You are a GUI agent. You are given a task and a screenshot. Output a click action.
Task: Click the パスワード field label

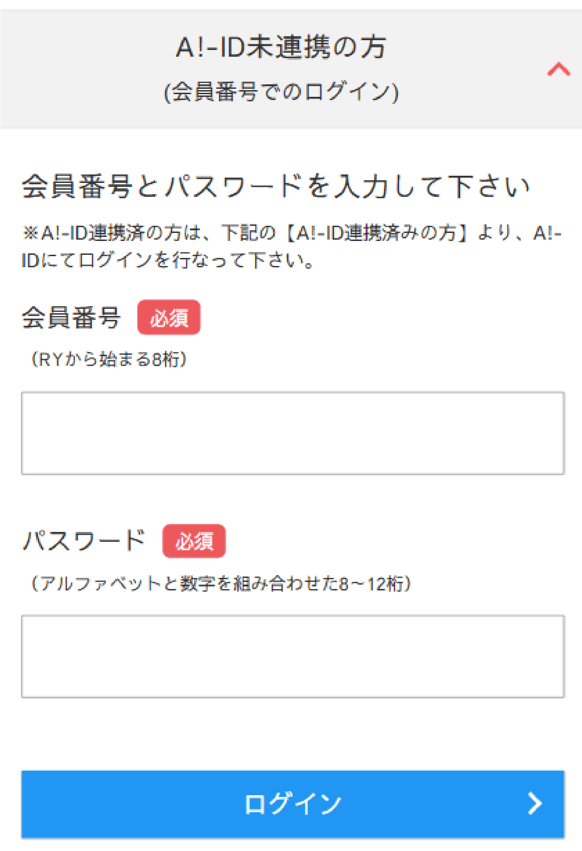tap(84, 541)
